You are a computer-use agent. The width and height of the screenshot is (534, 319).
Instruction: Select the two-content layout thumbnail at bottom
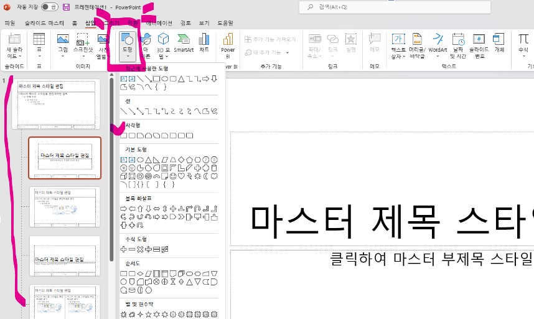point(65,302)
